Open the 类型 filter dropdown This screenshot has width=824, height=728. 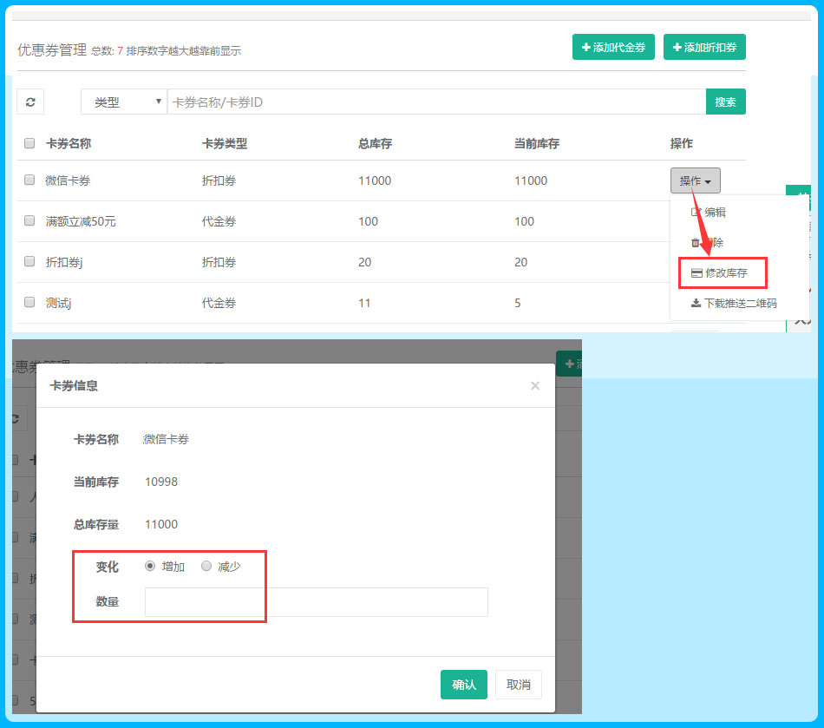coord(123,102)
